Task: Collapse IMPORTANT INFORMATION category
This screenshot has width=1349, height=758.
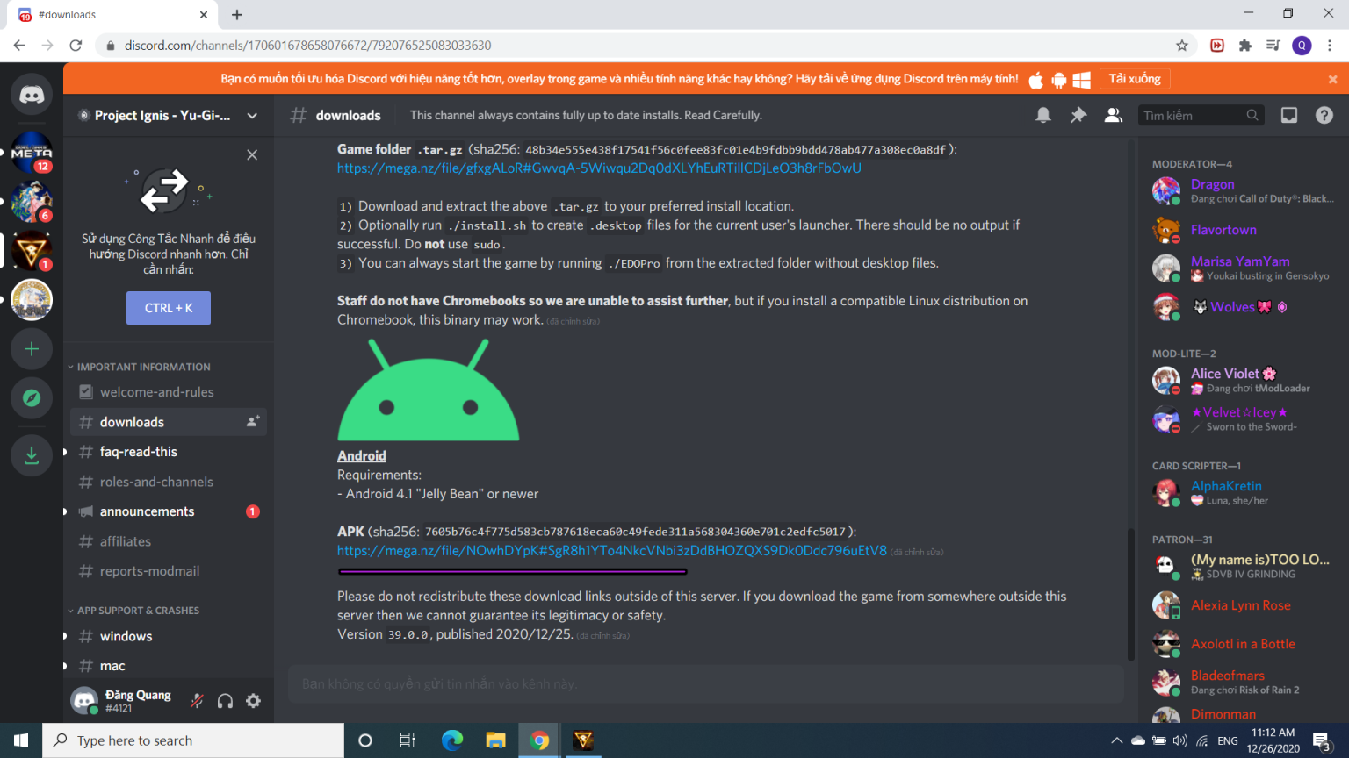Action: point(142,367)
